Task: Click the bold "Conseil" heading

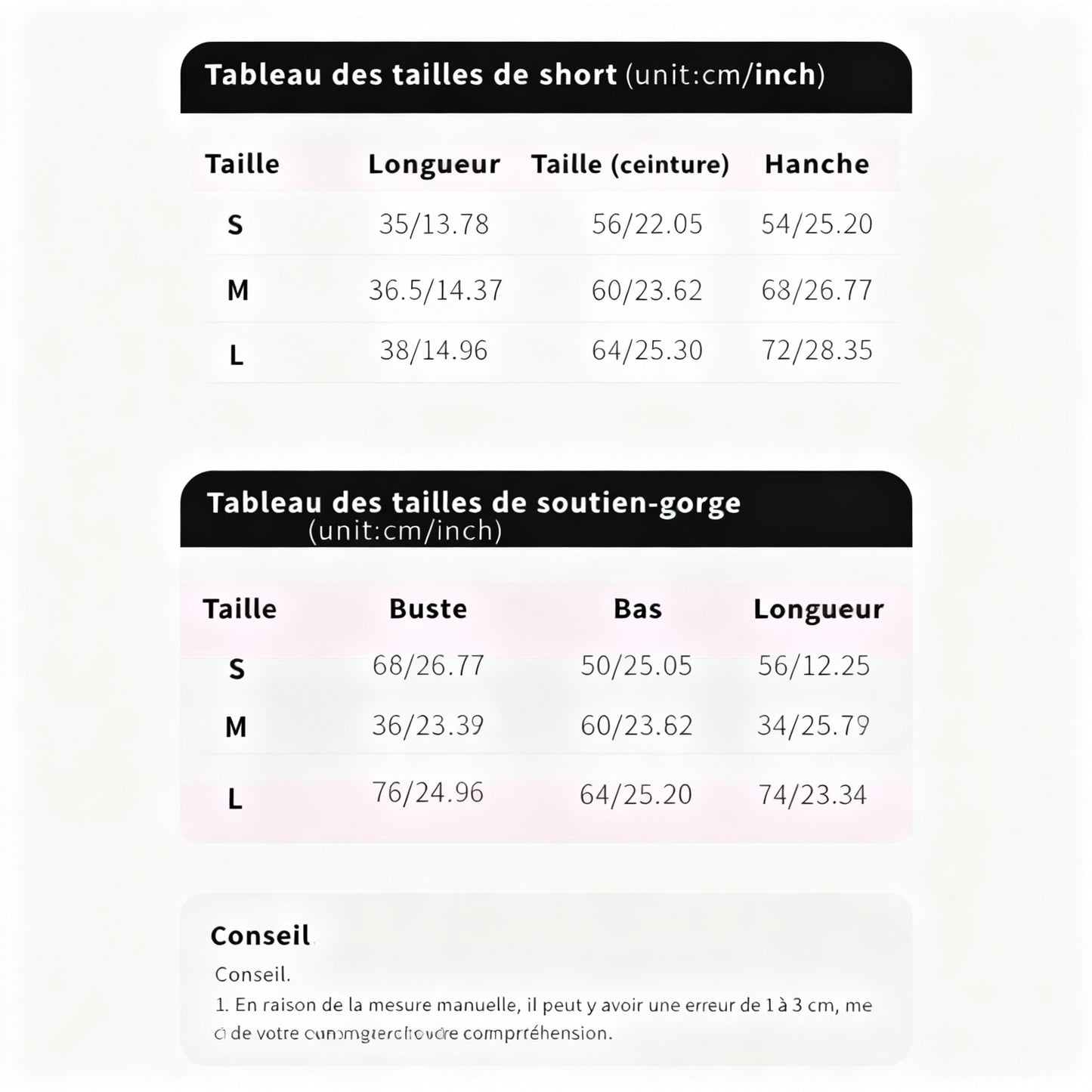Action: pyautogui.click(x=260, y=936)
